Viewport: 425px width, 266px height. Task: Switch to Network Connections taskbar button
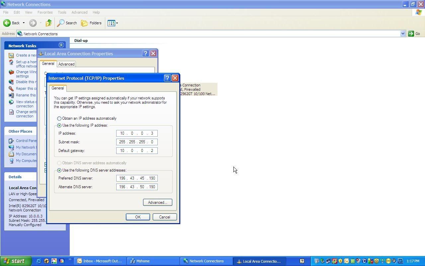(207, 261)
